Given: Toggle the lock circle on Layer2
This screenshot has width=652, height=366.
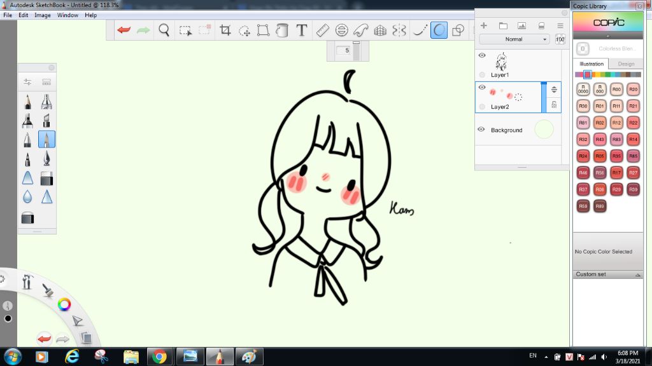Looking at the screenshot, I should pyautogui.click(x=482, y=107).
